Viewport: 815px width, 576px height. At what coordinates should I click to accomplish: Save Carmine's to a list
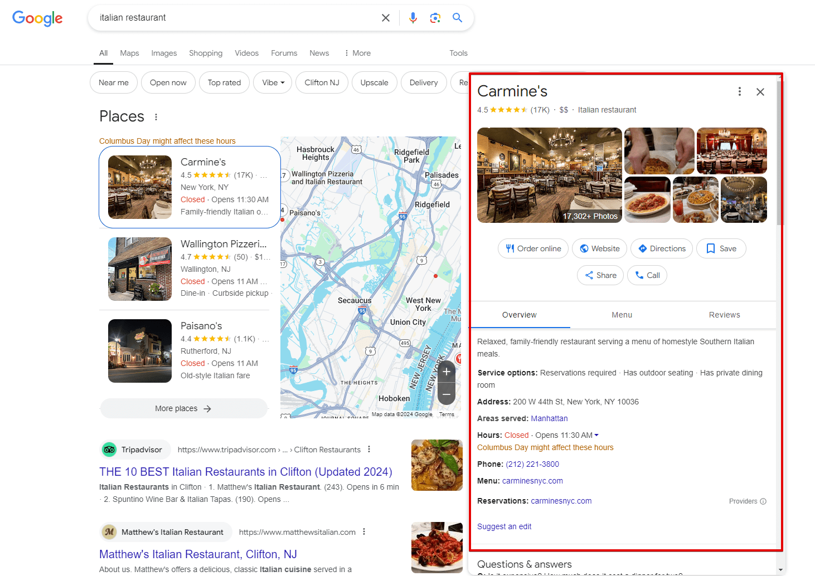721,248
